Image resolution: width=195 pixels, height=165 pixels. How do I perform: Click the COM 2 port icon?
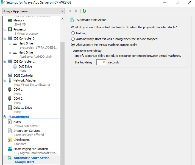click(10, 99)
